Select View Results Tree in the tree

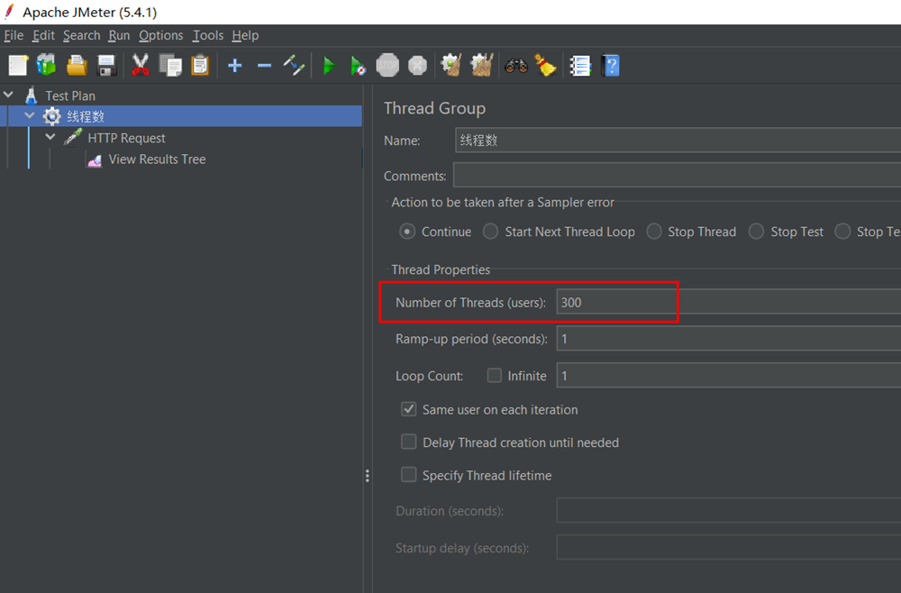(x=157, y=160)
